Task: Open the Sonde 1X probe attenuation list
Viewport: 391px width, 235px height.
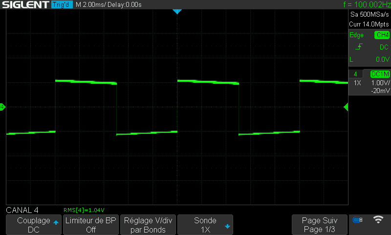Action: coord(205,225)
